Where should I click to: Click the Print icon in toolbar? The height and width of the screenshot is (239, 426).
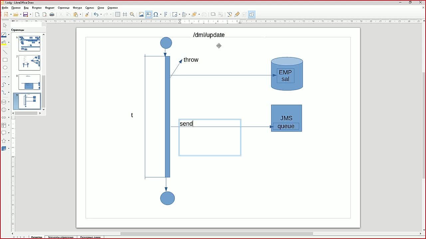coord(52,14)
